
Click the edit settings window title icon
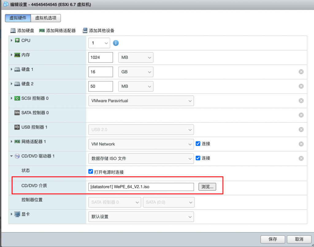(6, 4)
